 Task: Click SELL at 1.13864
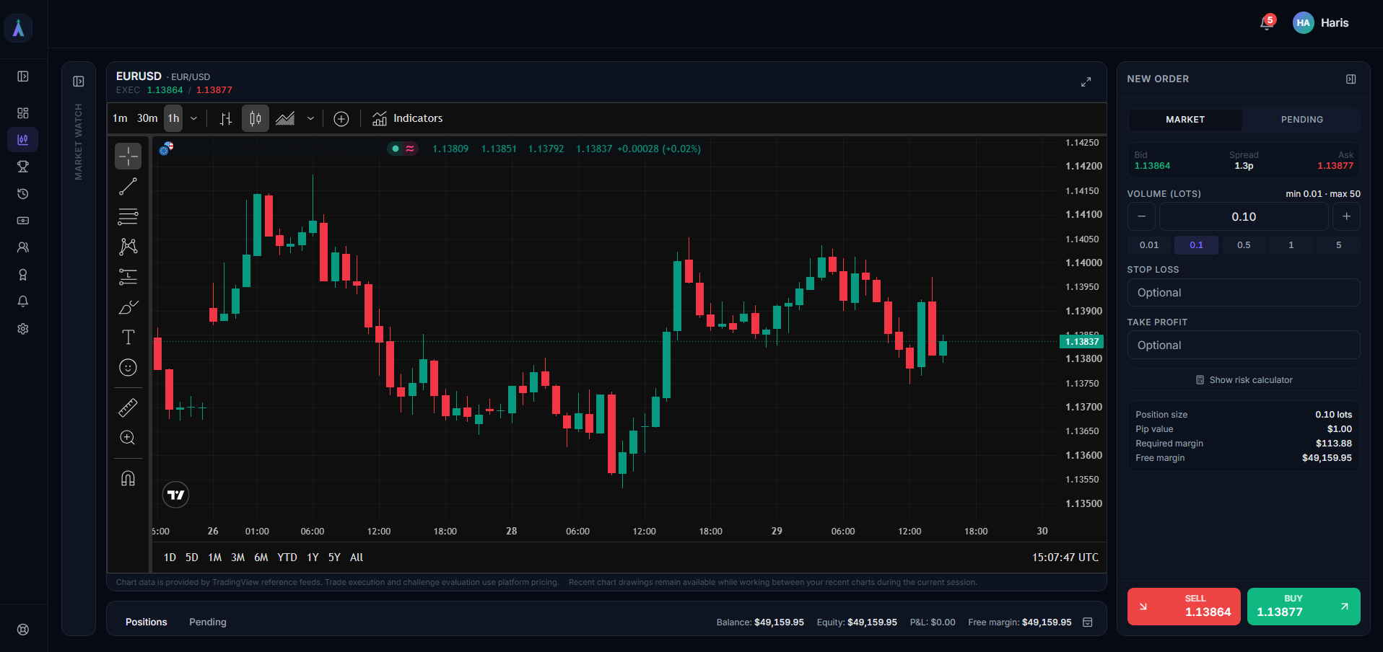click(x=1184, y=607)
